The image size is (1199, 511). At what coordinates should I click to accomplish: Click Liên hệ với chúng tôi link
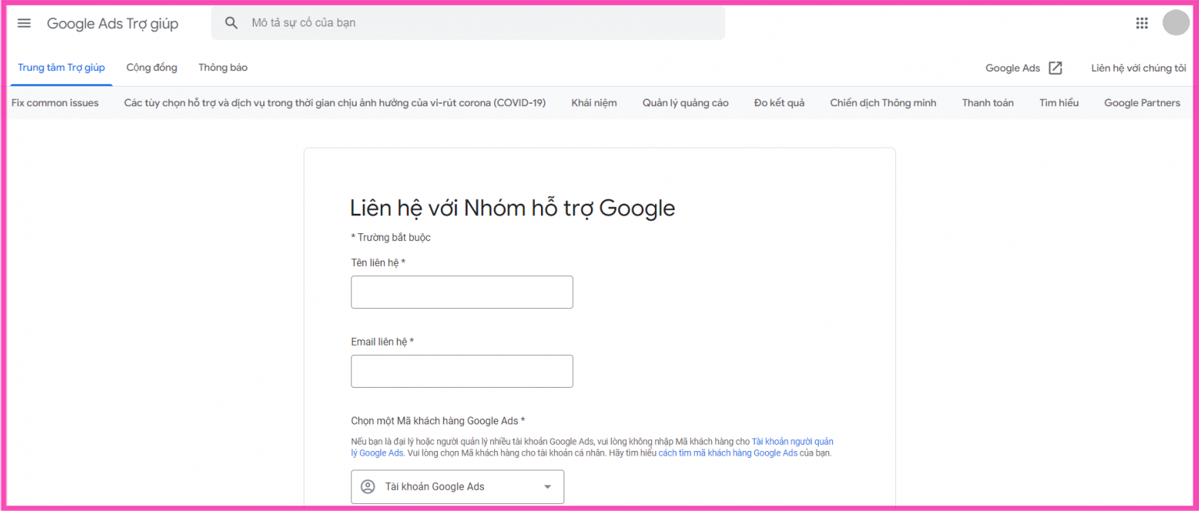[1138, 69]
